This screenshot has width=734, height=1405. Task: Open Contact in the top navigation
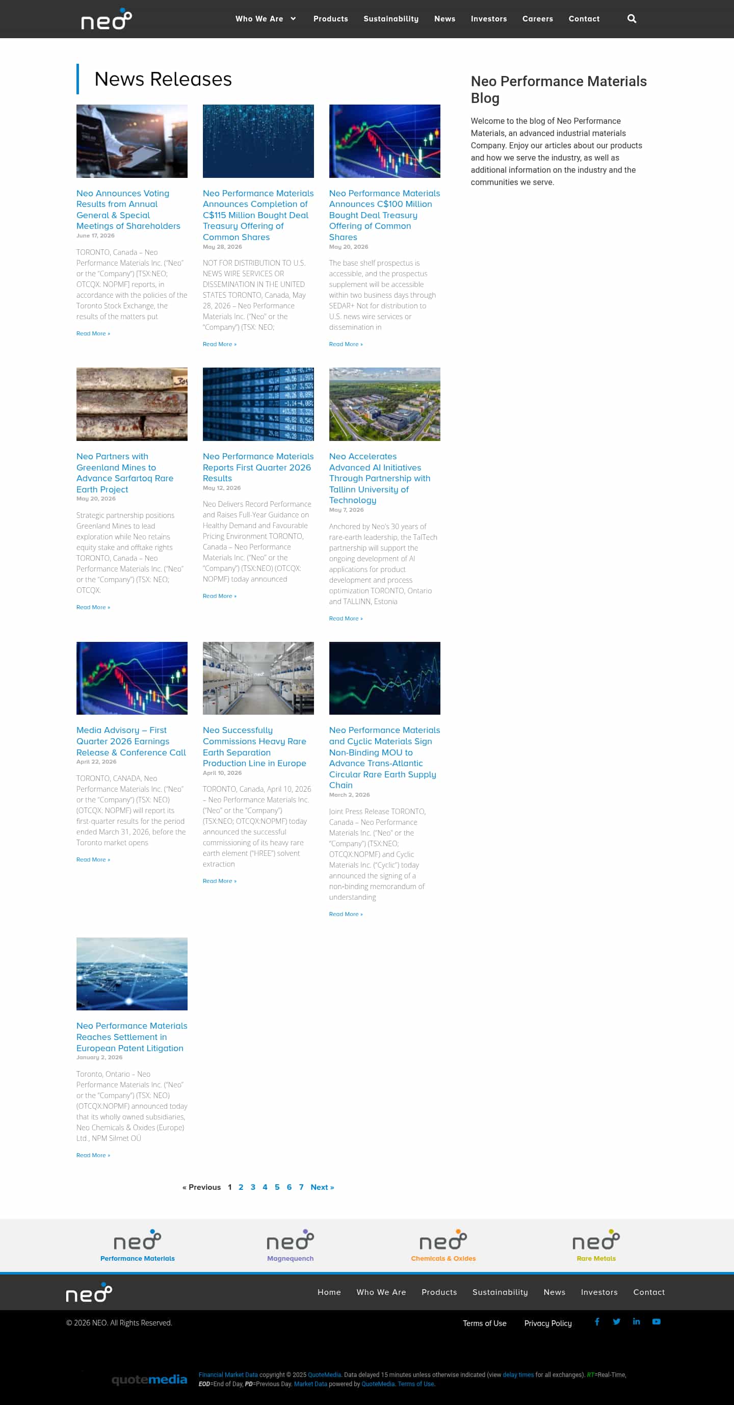(584, 18)
